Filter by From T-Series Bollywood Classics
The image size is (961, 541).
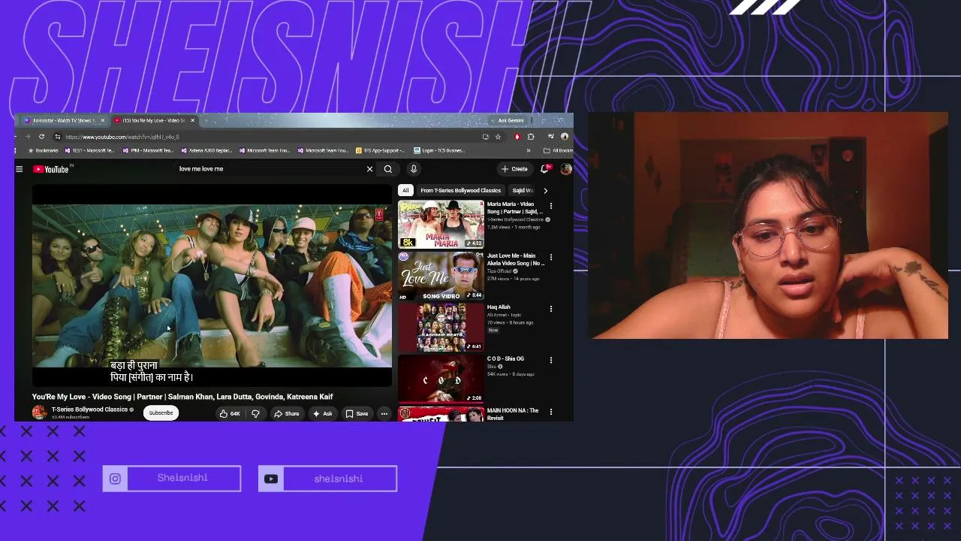(x=460, y=191)
